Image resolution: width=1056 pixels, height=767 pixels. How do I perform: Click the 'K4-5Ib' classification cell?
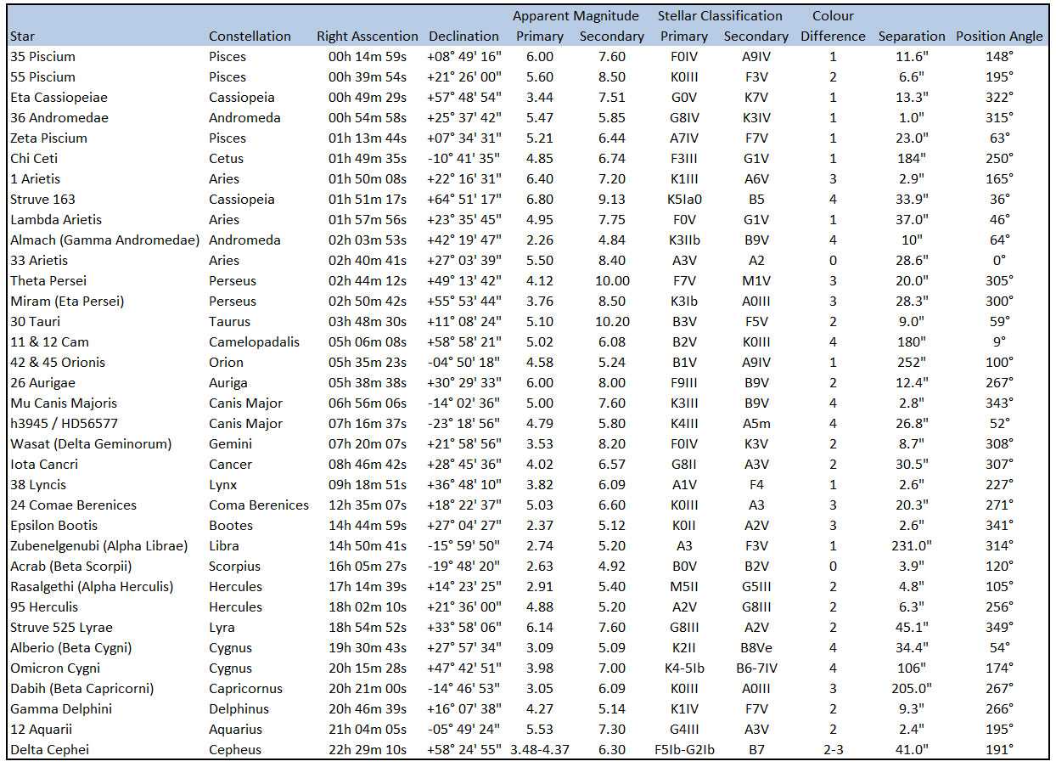click(x=684, y=668)
